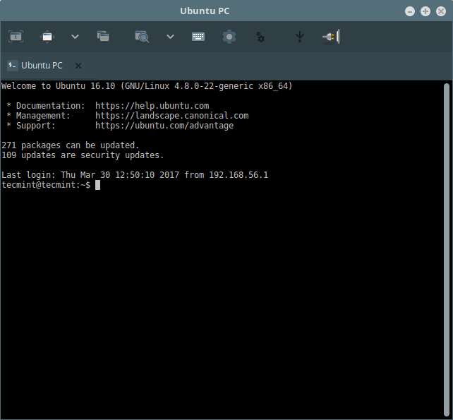Maximize the window using the title bar button

[425, 11]
